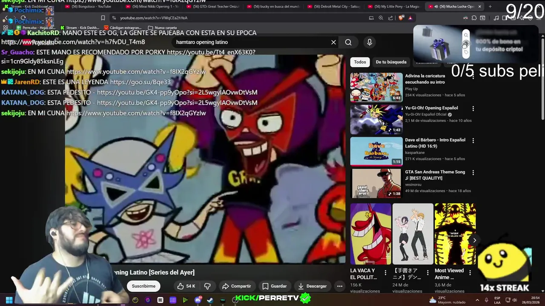Start voice search with microphone icon
Viewport: 545px width, 306px height.
tap(369, 42)
